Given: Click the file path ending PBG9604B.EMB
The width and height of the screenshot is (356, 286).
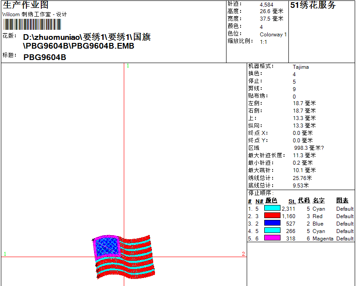Looking at the screenshot, I should pos(87,41).
